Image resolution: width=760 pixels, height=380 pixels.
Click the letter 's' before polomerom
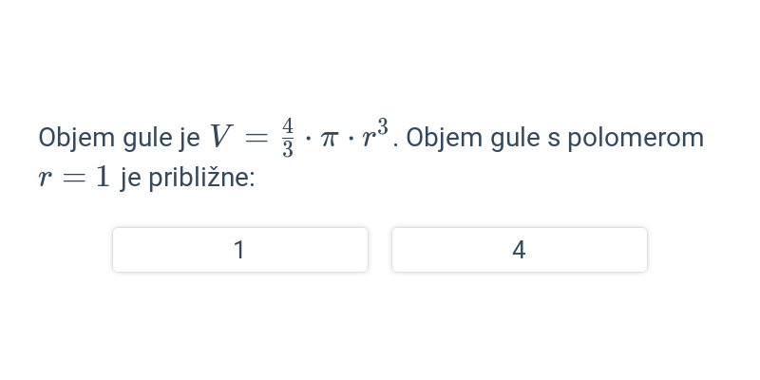(x=554, y=139)
